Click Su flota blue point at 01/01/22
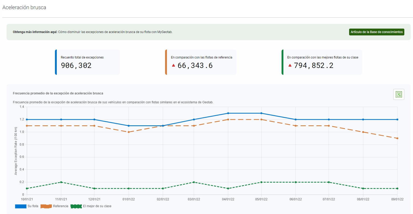Image resolution: width=413 pixels, height=214 pixels. click(x=129, y=126)
